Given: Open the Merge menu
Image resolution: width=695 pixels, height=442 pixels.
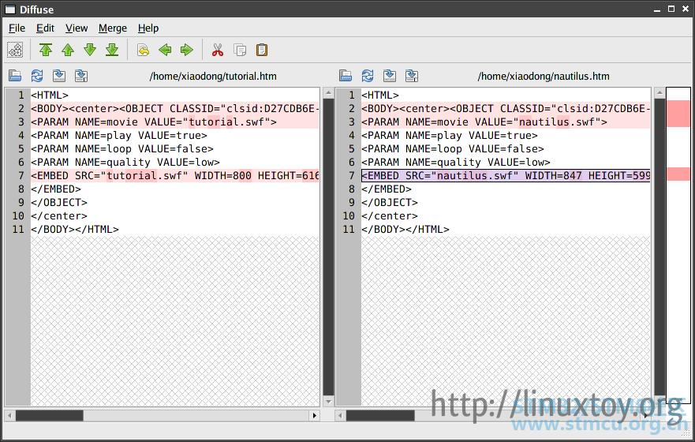Looking at the screenshot, I should pos(113,28).
